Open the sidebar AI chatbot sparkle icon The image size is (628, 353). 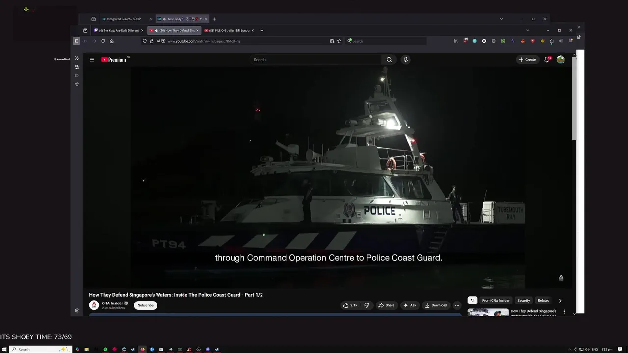pyautogui.click(x=77, y=58)
